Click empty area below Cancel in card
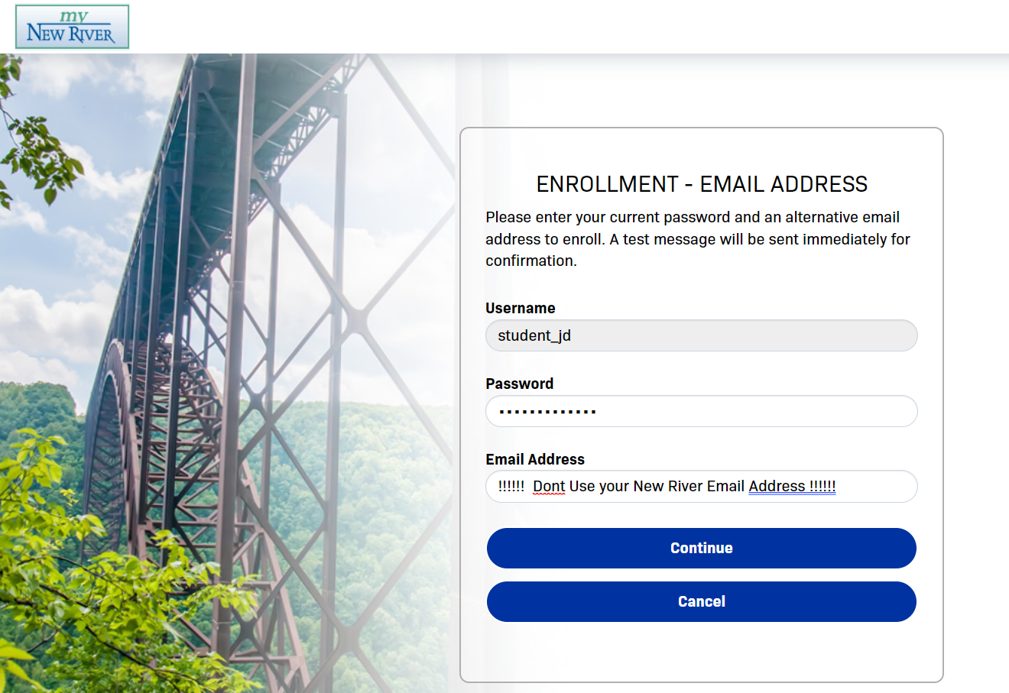 (701, 651)
